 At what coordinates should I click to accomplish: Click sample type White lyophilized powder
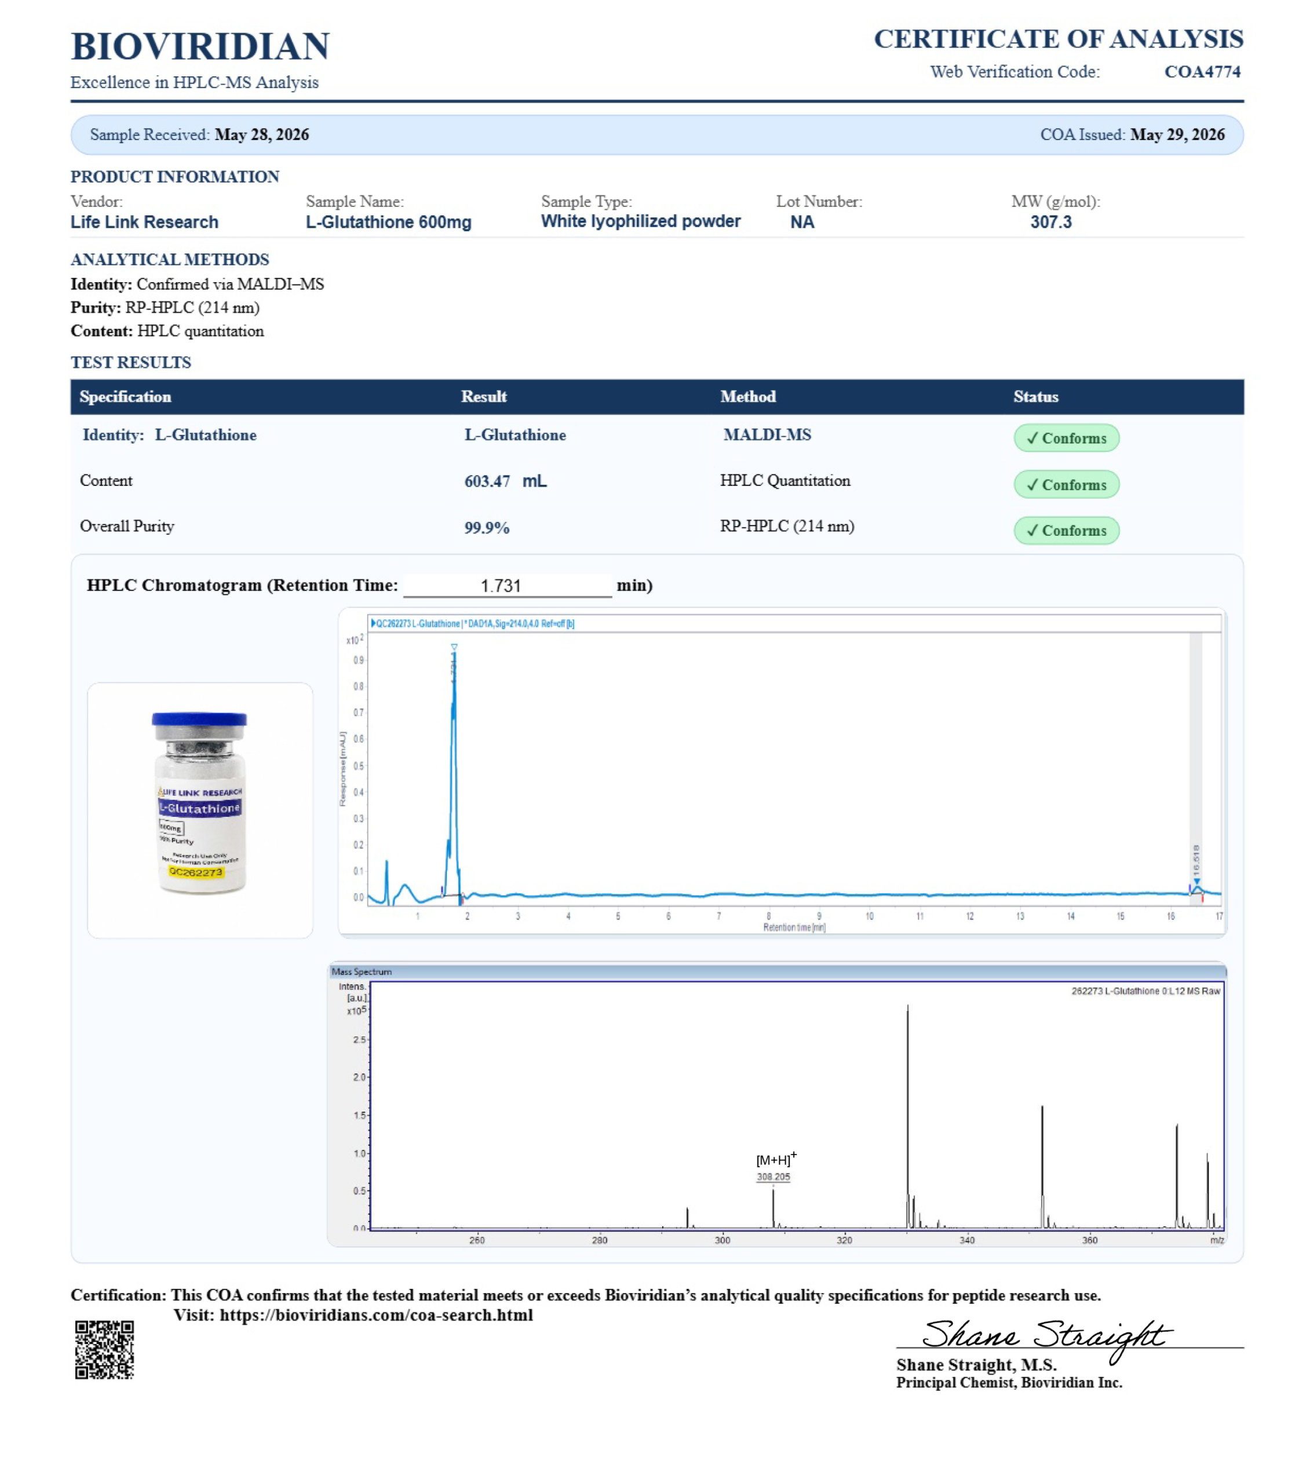pyautogui.click(x=641, y=221)
